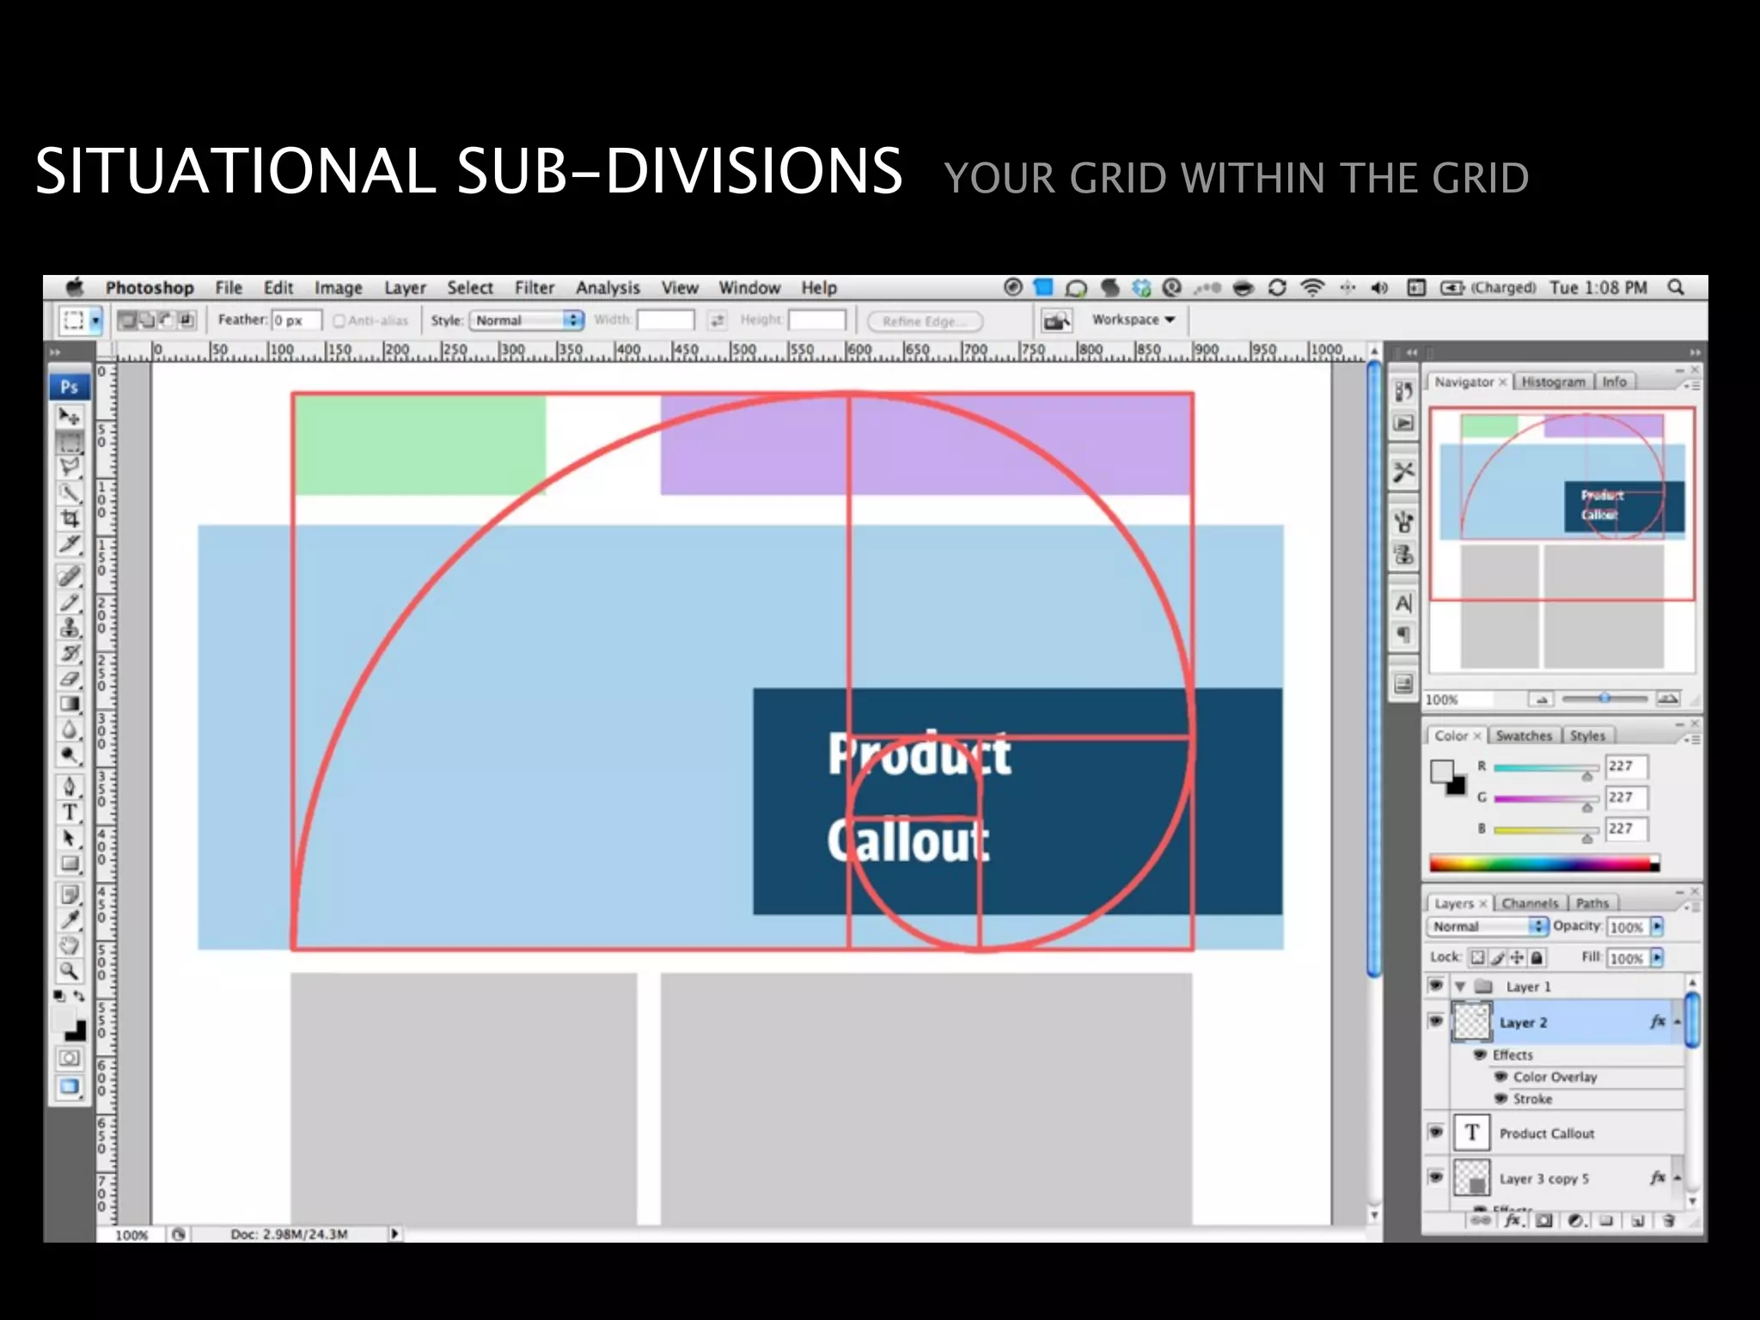Select the Hand tool
Screen dimensions: 1760x1320
(70, 946)
